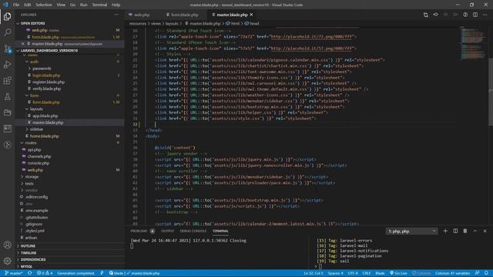Open the Extensions view
The height and width of the screenshot is (277, 493).
click(7, 80)
